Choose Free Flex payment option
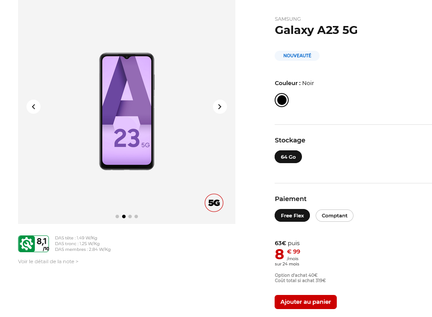 coord(292,216)
